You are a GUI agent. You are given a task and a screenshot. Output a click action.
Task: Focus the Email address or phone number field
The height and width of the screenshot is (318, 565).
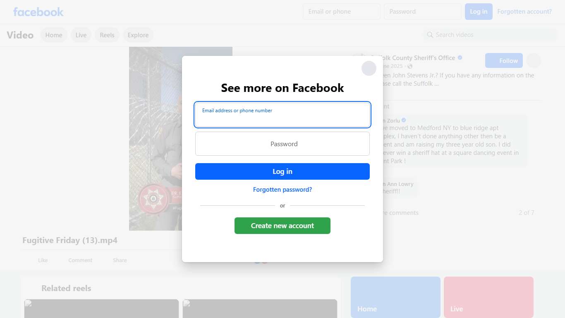point(282,115)
